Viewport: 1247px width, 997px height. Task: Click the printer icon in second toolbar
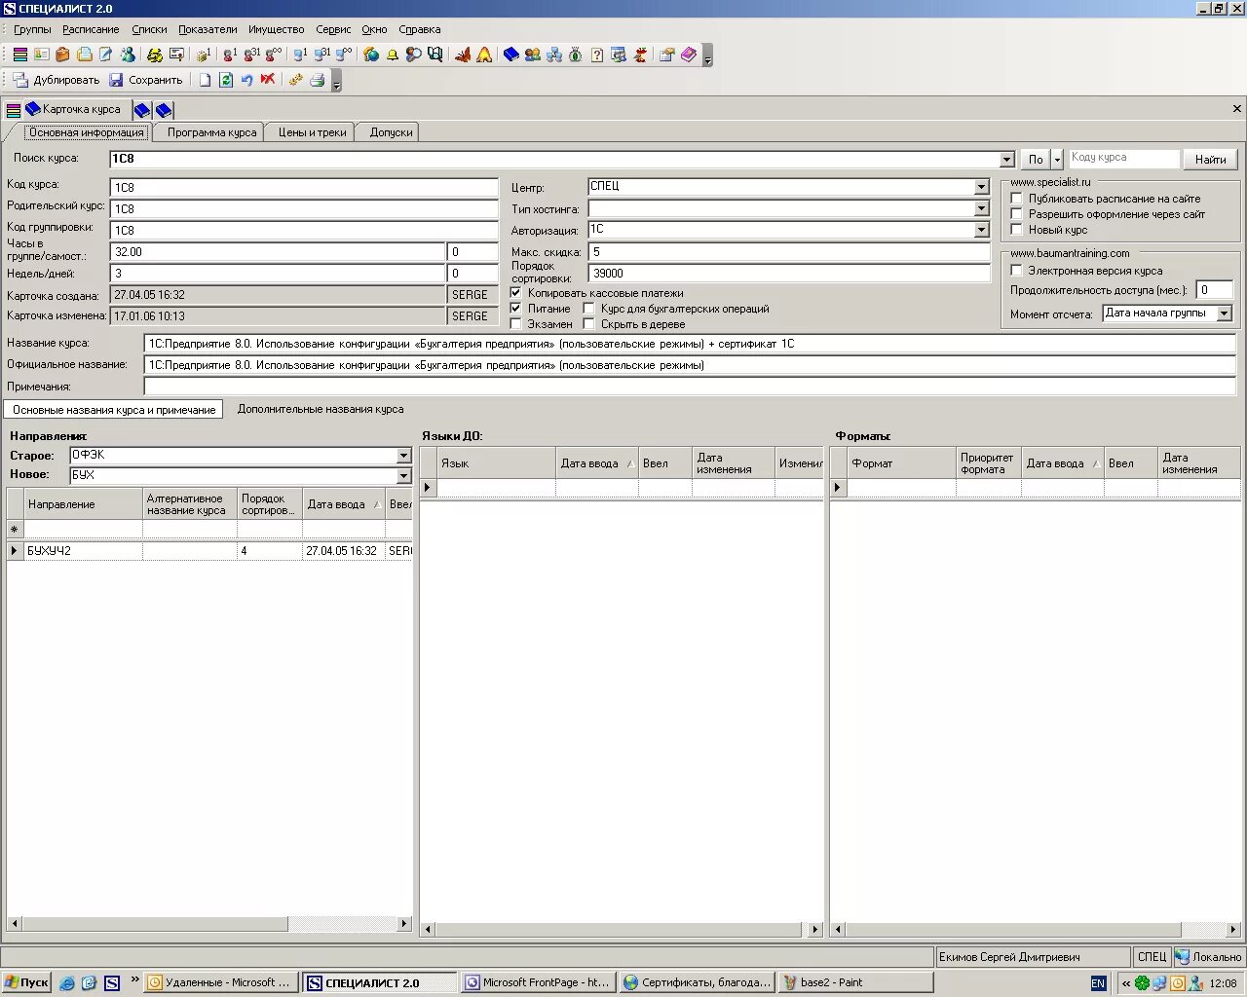coord(317,80)
